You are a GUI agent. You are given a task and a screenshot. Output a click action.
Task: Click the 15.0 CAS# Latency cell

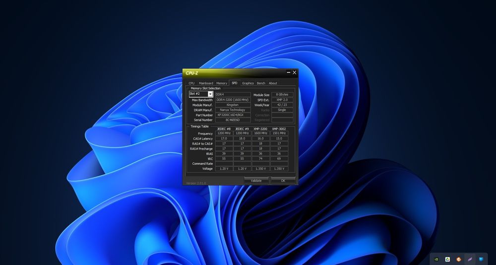[279, 138]
